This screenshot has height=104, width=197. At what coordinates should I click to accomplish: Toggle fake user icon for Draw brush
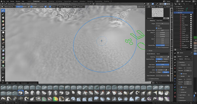click(x=191, y=33)
